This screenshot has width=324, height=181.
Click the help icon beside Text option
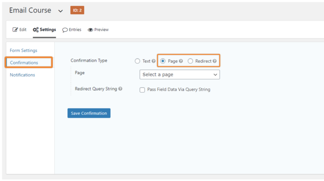153,61
